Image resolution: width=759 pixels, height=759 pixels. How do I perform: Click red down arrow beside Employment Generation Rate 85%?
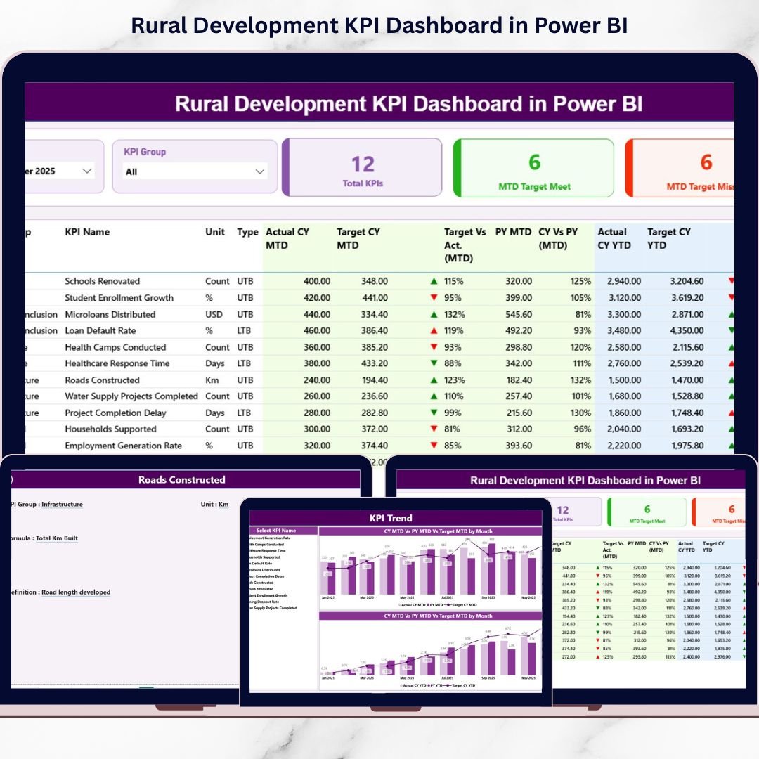click(x=434, y=446)
